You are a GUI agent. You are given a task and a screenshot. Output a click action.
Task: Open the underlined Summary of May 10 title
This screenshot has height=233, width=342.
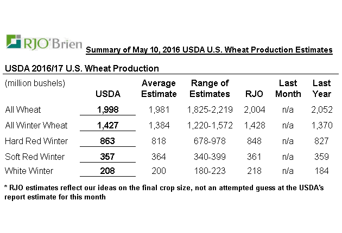click(209, 50)
